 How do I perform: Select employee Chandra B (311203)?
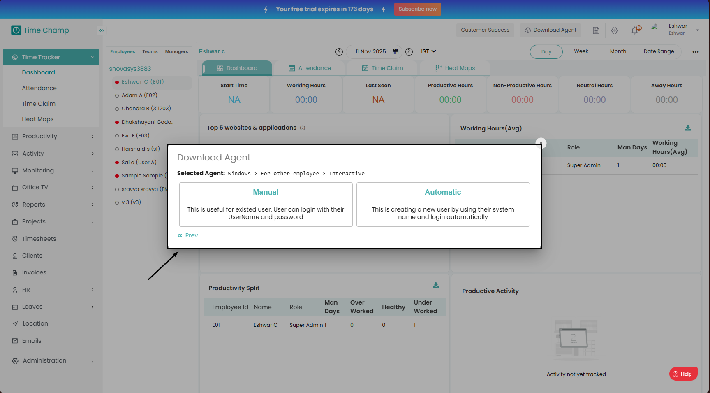146,109
